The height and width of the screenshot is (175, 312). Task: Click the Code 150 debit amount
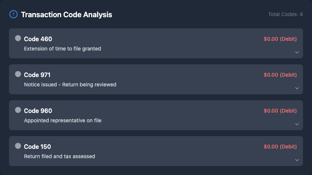(280, 147)
